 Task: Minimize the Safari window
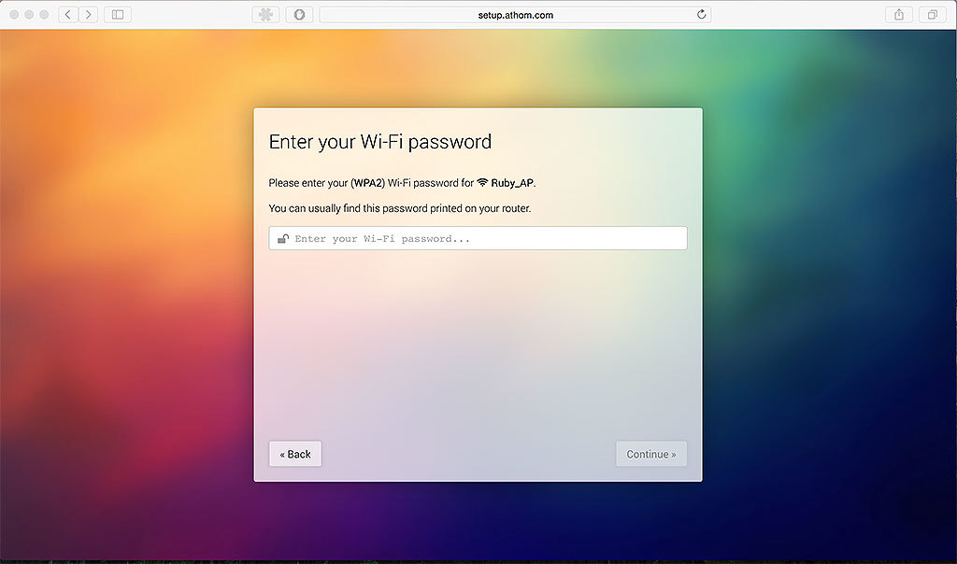[x=29, y=15]
